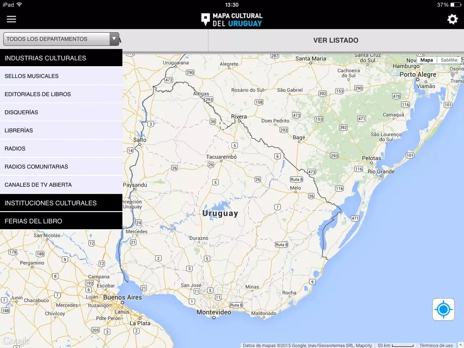Viewport: 464px width, 348px height.
Task: Tap the locate-me crosshair button
Action: tap(443, 309)
